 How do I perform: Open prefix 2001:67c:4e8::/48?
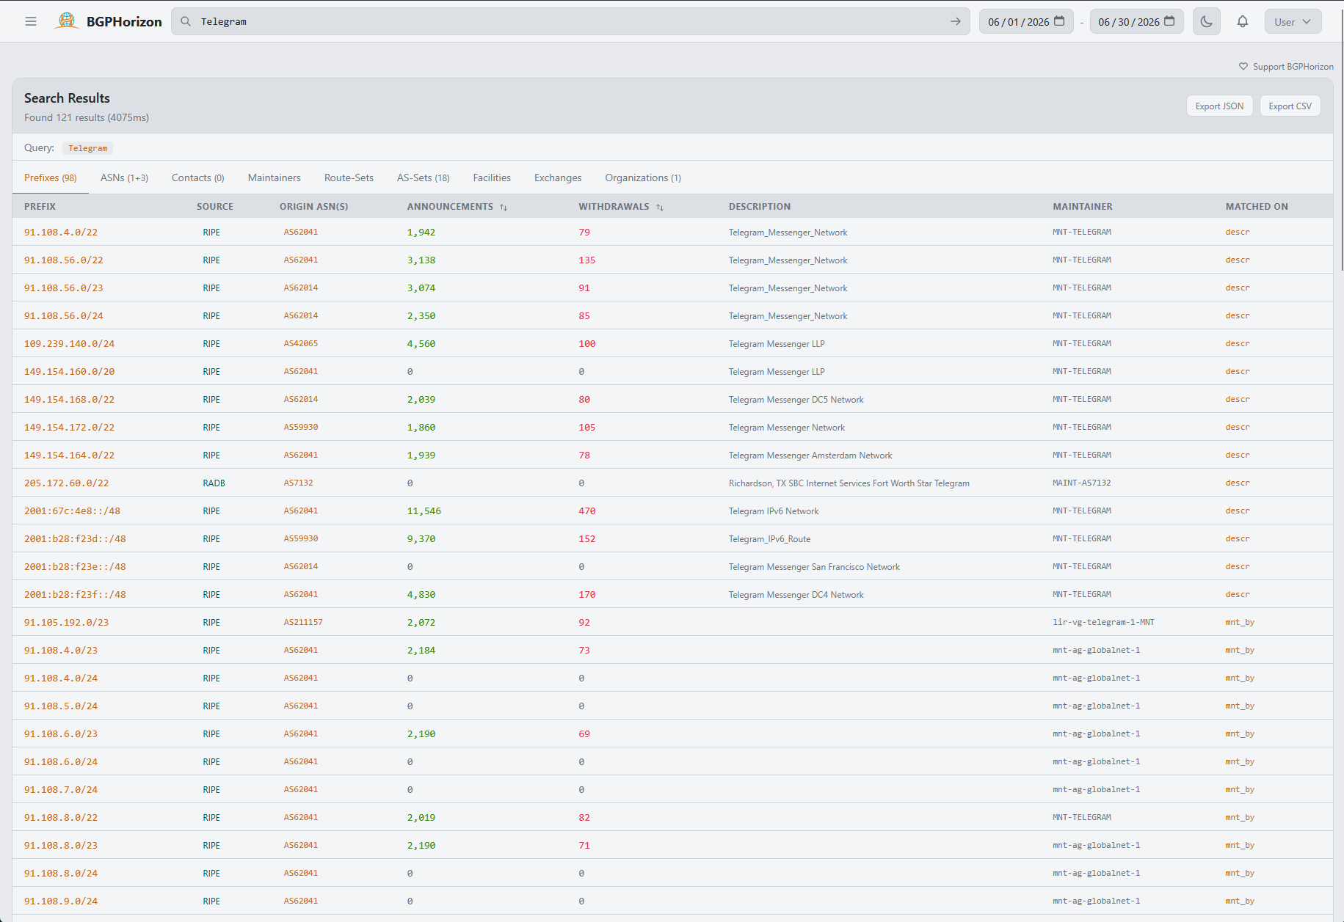pyautogui.click(x=72, y=511)
